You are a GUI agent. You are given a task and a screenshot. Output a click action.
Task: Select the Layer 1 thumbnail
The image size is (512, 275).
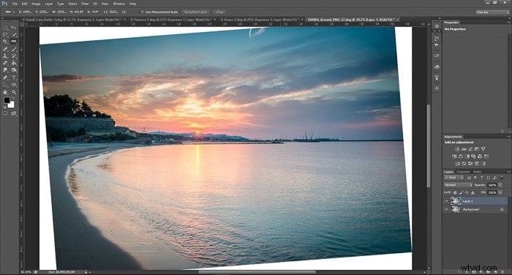(x=456, y=201)
